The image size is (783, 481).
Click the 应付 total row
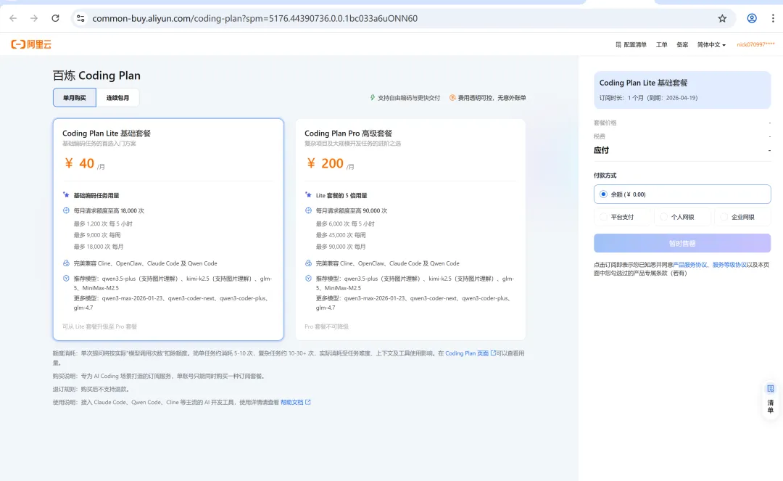pyautogui.click(x=682, y=150)
